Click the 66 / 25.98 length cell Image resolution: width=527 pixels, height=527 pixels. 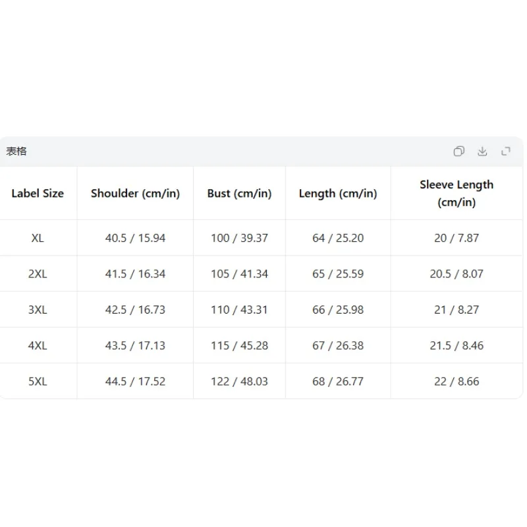(x=338, y=310)
